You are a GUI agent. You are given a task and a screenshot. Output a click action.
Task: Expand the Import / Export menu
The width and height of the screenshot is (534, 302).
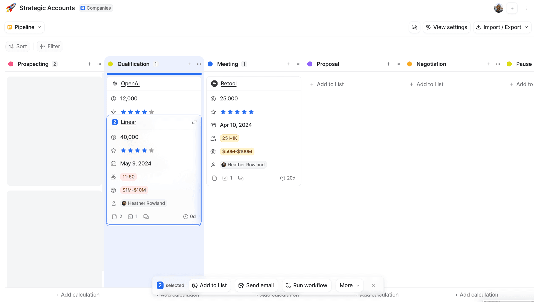point(502,27)
